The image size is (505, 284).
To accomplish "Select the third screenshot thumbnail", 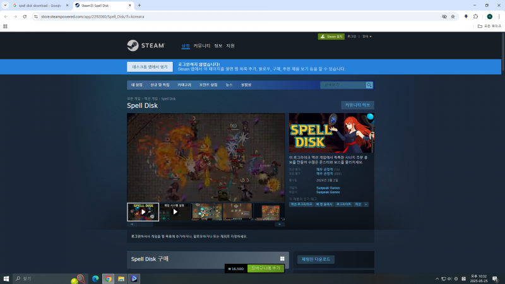I will (x=207, y=212).
